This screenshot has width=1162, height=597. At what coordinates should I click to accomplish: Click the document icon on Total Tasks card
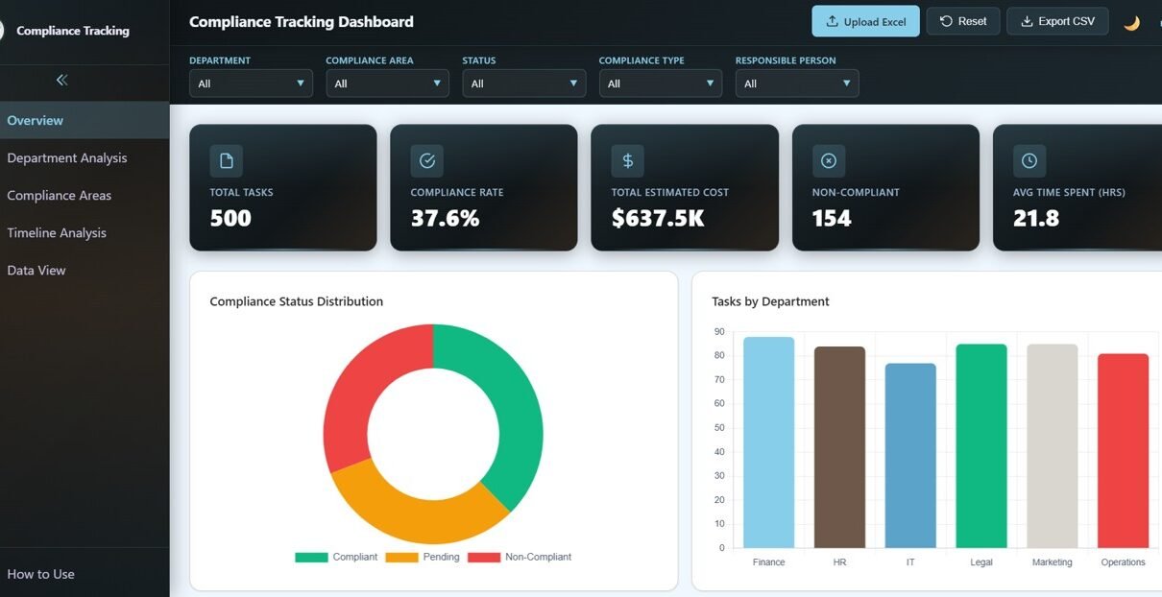(227, 161)
